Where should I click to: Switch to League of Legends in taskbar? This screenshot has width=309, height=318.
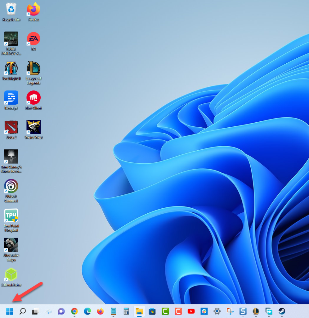coord(256,311)
